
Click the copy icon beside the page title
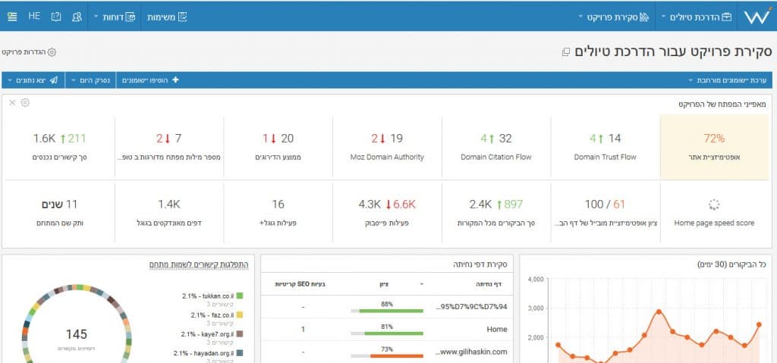coord(566,52)
